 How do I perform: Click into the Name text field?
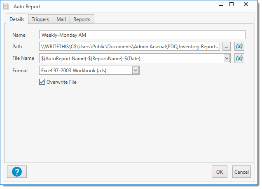pos(142,35)
